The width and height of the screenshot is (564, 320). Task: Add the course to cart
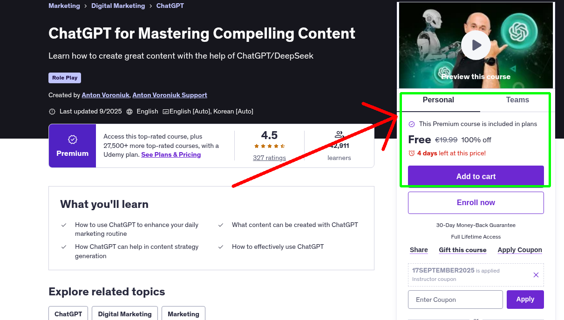point(476,176)
